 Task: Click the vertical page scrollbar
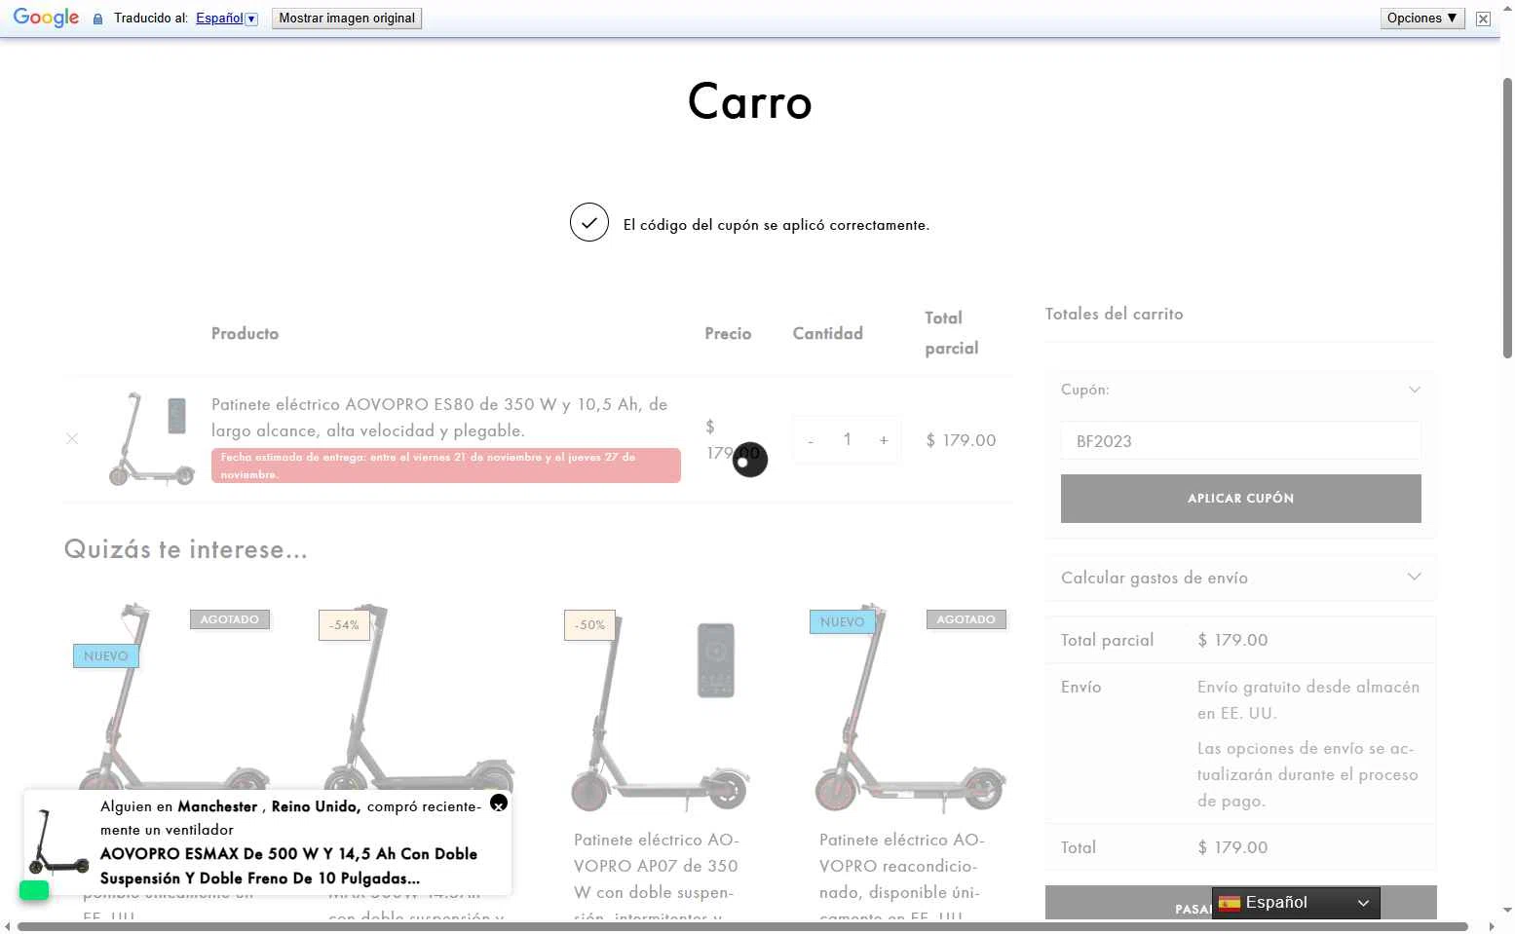tap(1507, 218)
